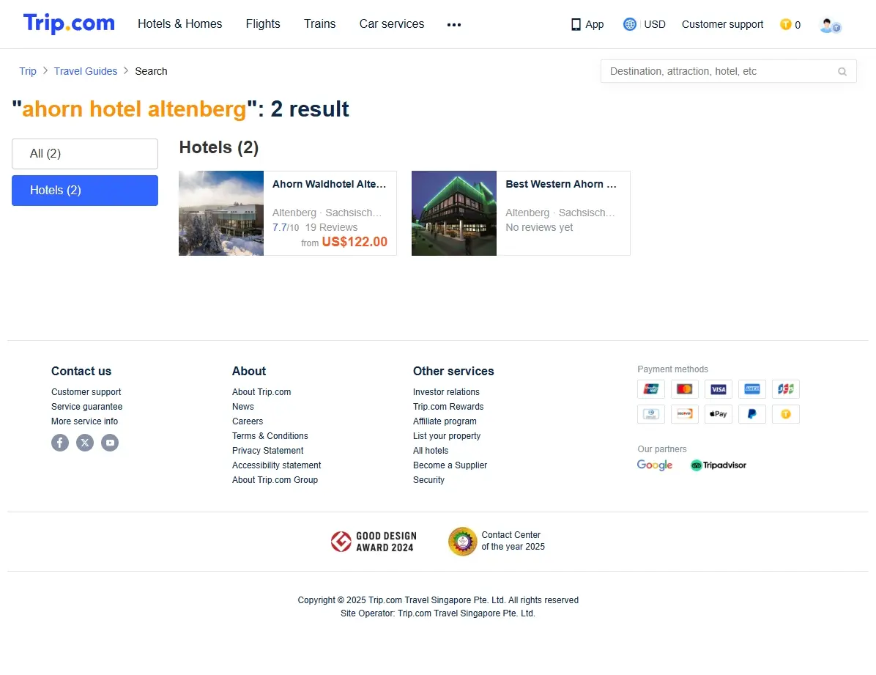Image resolution: width=876 pixels, height=675 pixels.
Task: Open the Careers footer link
Action: pyautogui.click(x=248, y=421)
